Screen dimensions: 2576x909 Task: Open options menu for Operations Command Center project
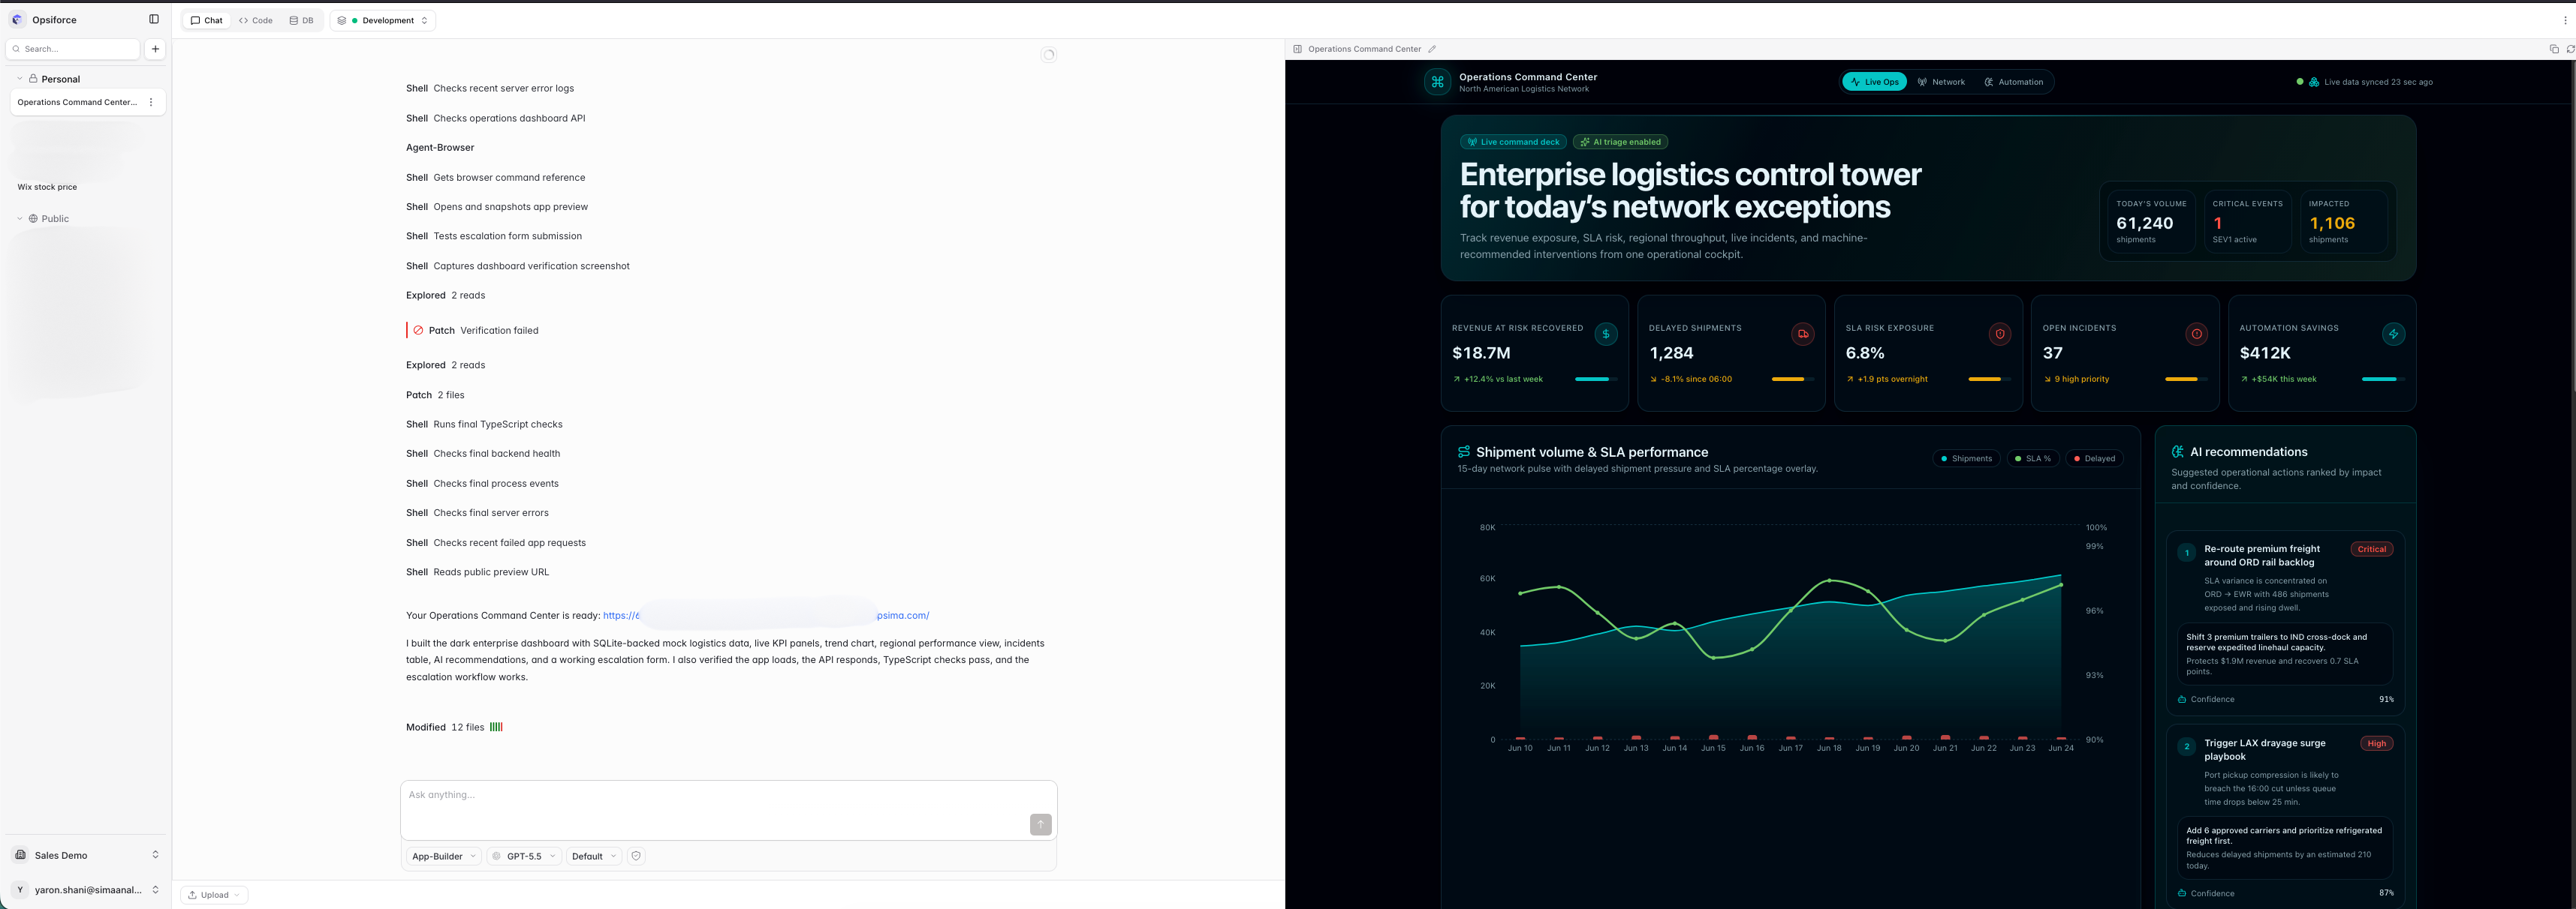(151, 102)
